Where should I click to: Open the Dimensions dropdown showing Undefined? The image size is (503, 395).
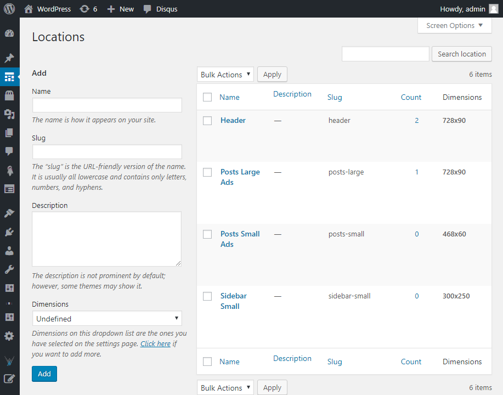point(107,318)
